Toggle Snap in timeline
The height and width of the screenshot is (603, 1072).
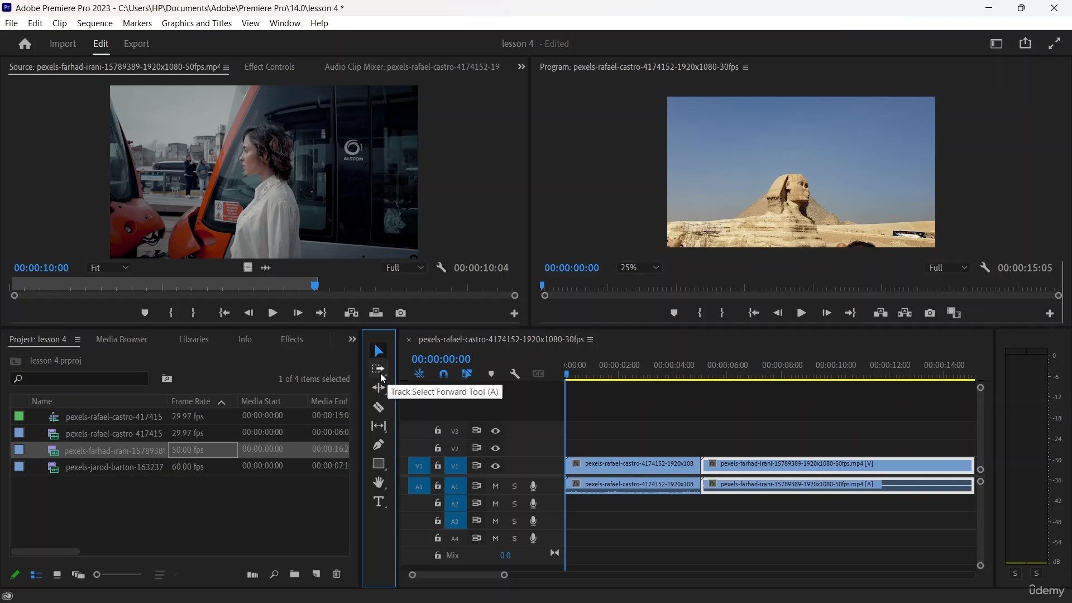[x=443, y=374]
